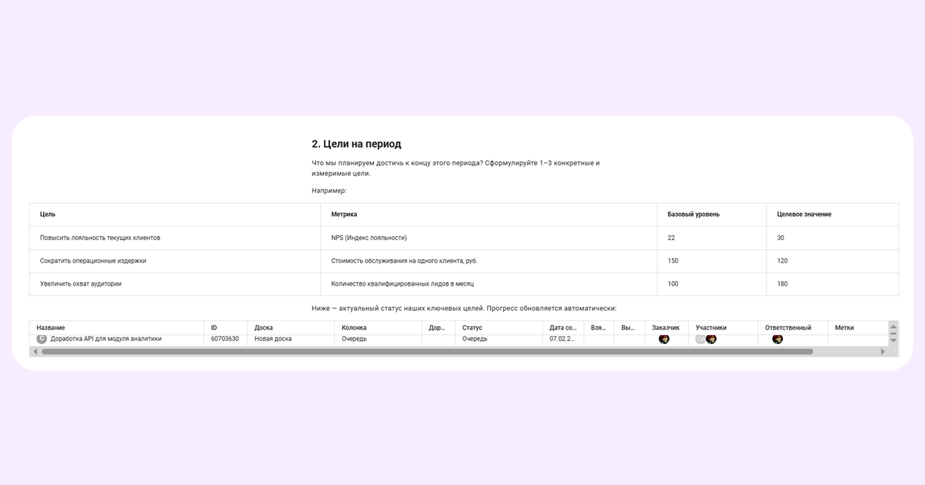Viewport: 925px width, 485px height.
Task: Click the Метки column header
Action: (x=844, y=328)
